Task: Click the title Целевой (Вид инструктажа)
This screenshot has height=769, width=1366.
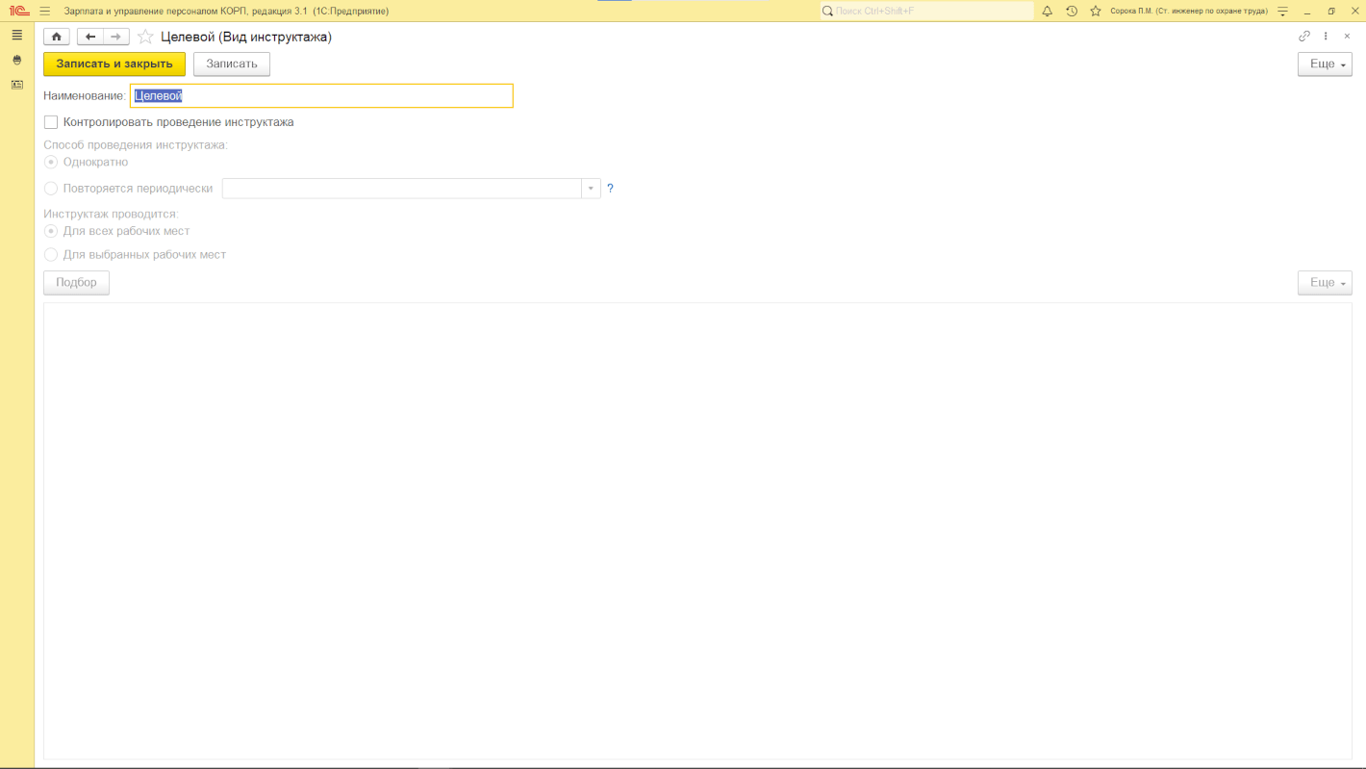Action: [x=246, y=37]
